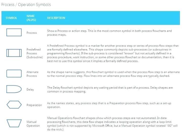Select the Predefined Process subroutine symbol
The width and height of the screenshot is (184, 136).
tap(14, 53)
